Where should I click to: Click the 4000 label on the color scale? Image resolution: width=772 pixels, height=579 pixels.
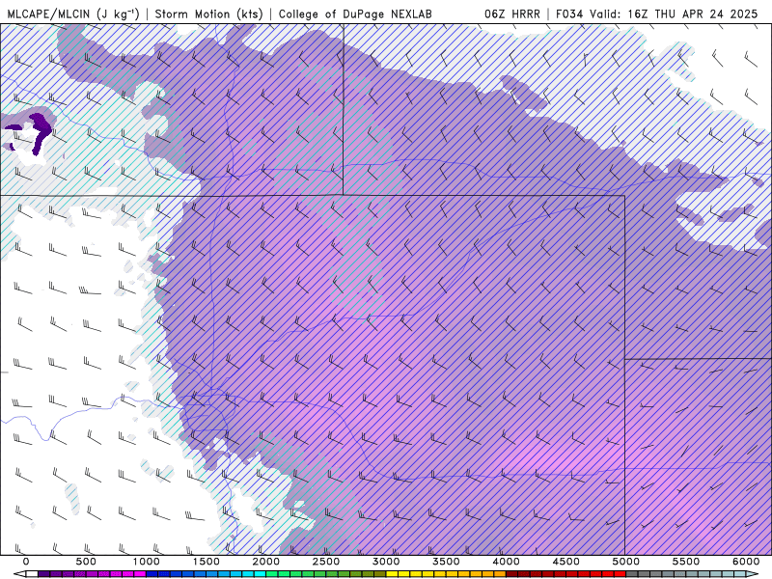(507, 562)
